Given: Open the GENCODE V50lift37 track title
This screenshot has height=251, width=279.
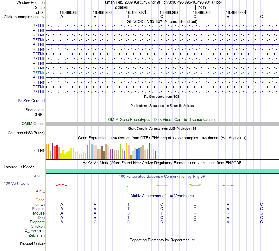Looking at the screenshot, I should (162, 21).
